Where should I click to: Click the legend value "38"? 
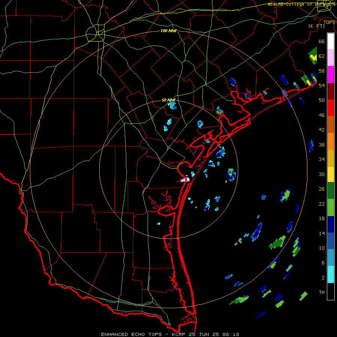322,145
